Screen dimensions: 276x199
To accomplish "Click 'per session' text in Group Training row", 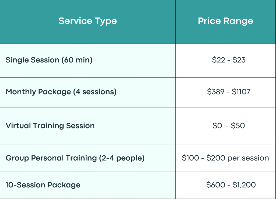I will (x=248, y=158).
